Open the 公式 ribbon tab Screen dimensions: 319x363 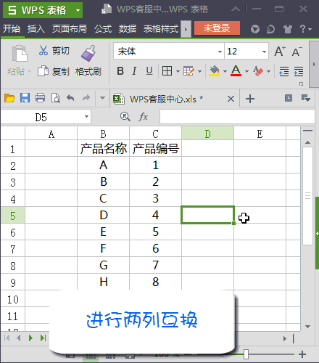tap(103, 28)
